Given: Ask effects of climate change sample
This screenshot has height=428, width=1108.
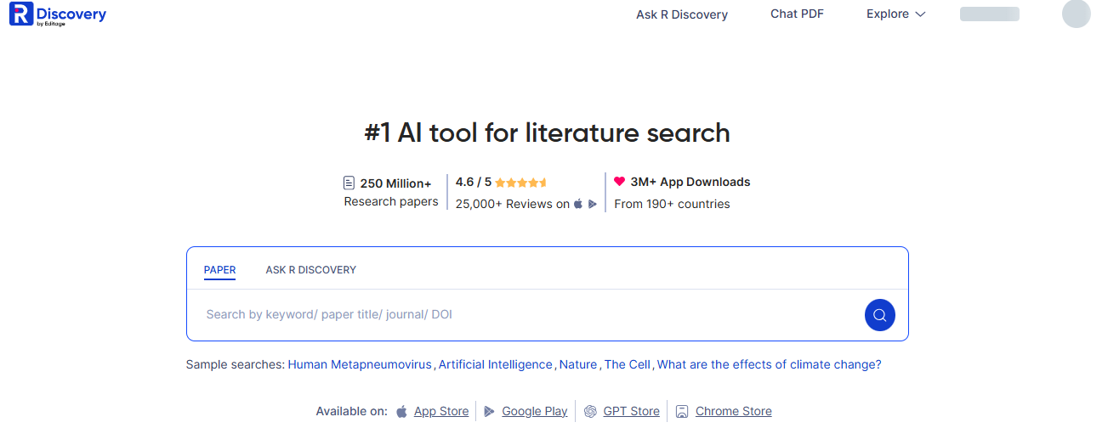Looking at the screenshot, I should (770, 364).
